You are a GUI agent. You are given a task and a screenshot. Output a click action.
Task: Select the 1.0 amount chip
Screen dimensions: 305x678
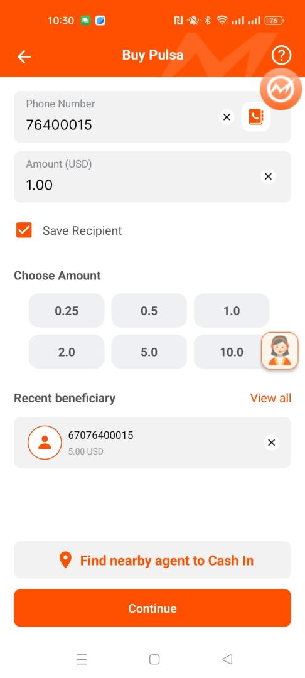(x=232, y=311)
